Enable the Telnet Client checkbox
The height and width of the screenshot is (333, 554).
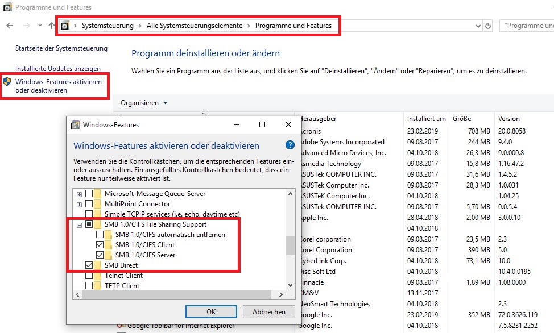(89, 276)
